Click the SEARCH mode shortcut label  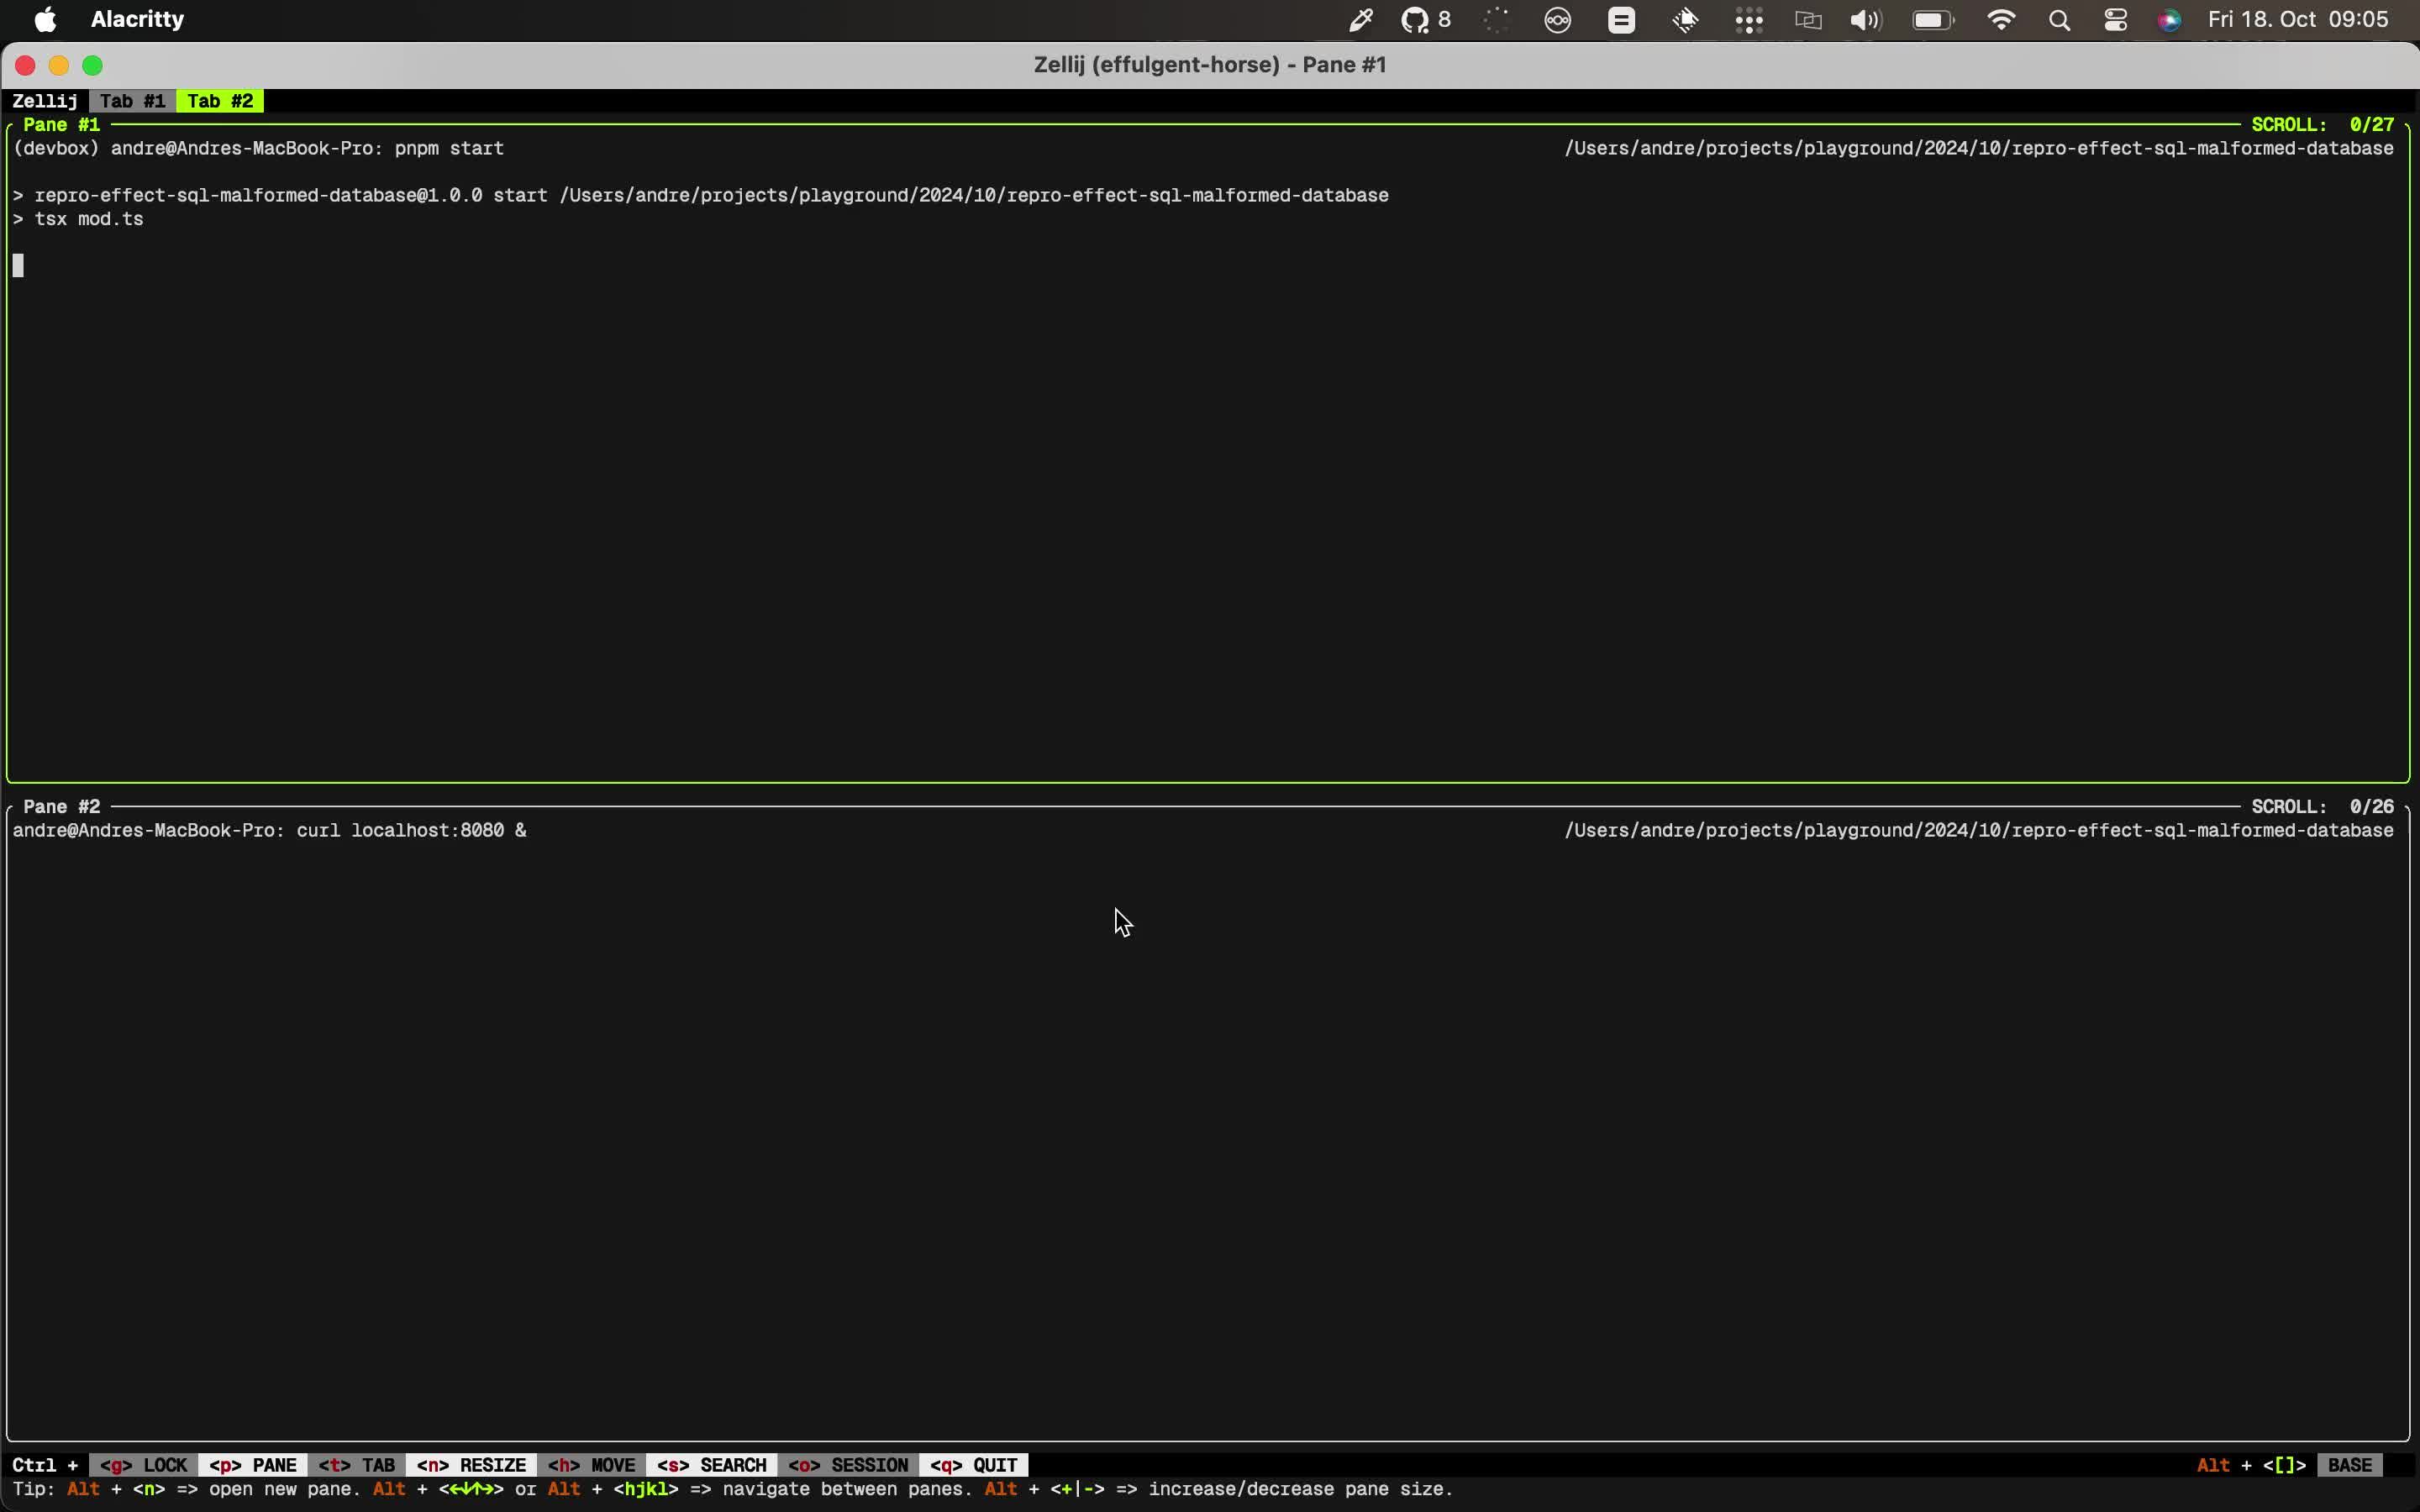(x=711, y=1465)
